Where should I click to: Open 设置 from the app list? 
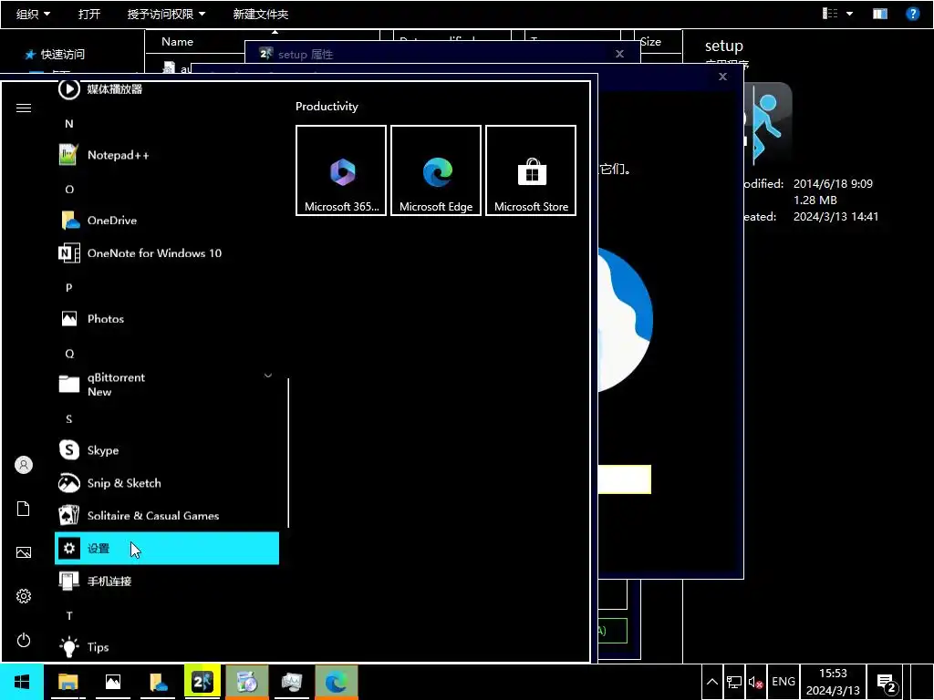click(x=167, y=548)
